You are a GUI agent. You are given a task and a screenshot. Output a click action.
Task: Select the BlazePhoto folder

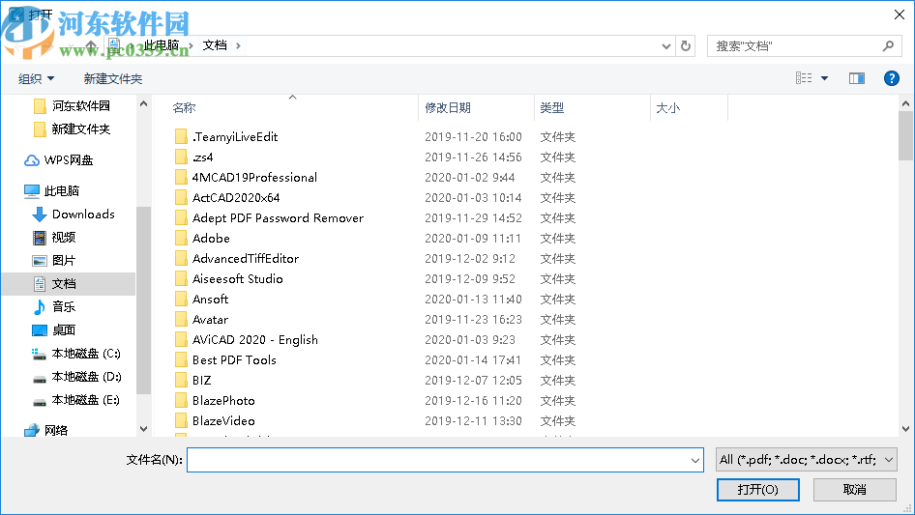(223, 401)
